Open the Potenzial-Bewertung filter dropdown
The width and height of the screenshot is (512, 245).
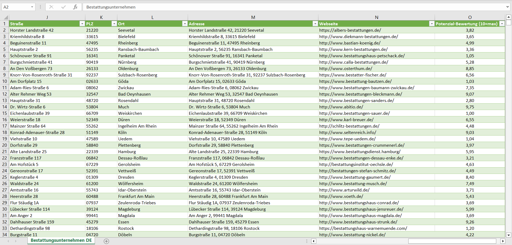click(x=502, y=24)
